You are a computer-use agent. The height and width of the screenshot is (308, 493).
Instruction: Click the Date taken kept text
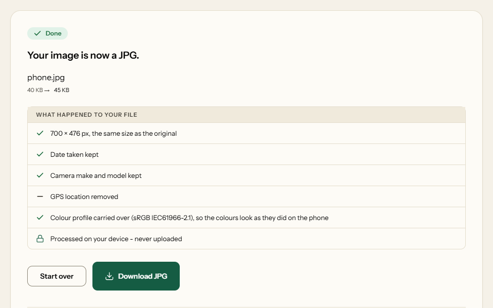coord(74,155)
